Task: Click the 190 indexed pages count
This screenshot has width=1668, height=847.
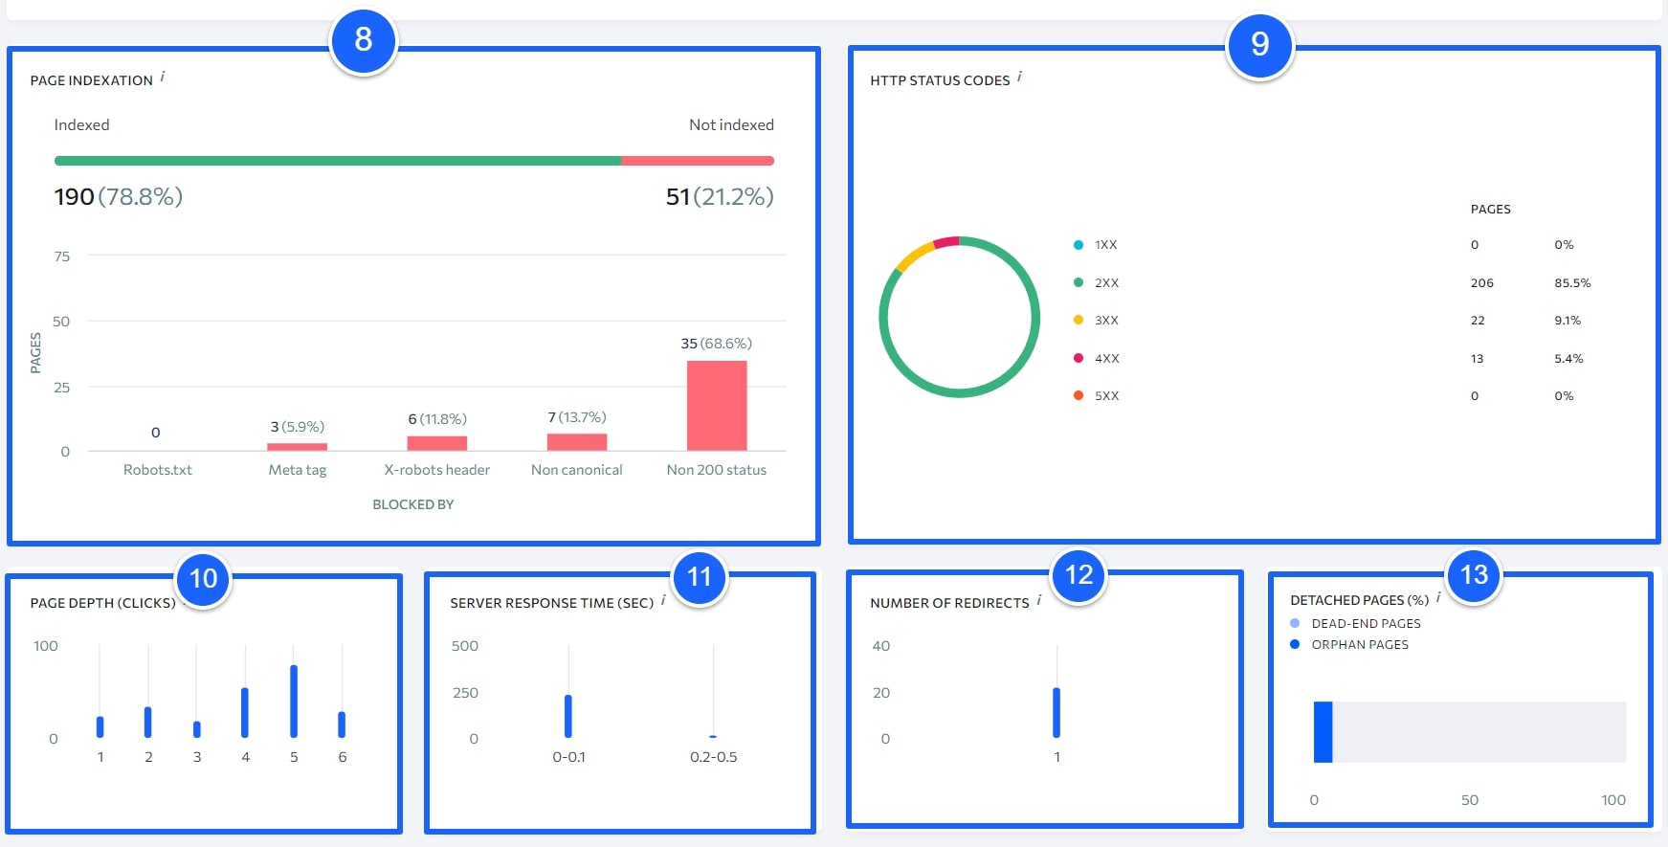Action: pyautogui.click(x=74, y=197)
